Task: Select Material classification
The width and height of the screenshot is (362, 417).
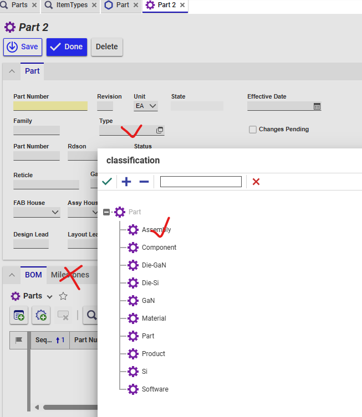Action: 154,318
